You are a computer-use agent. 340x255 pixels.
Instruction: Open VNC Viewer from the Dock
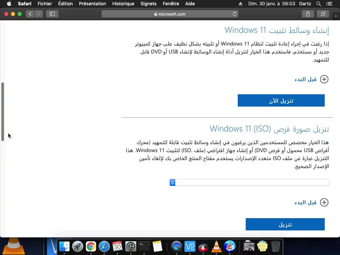coord(190,246)
